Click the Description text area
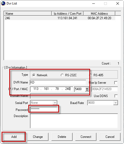Image resolution: width=124 pixels, height=144 pixels. pyautogui.click(x=74, y=121)
